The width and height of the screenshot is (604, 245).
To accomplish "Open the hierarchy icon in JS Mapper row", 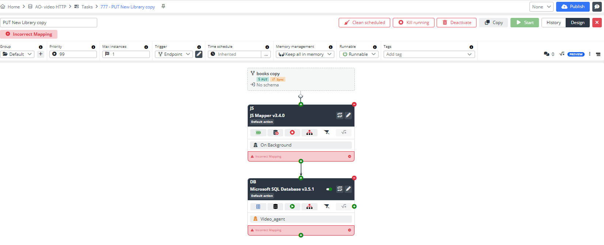I will coord(309,133).
